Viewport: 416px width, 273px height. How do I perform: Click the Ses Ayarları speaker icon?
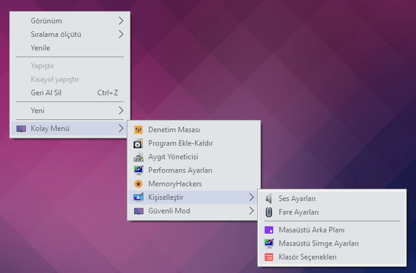point(269,199)
